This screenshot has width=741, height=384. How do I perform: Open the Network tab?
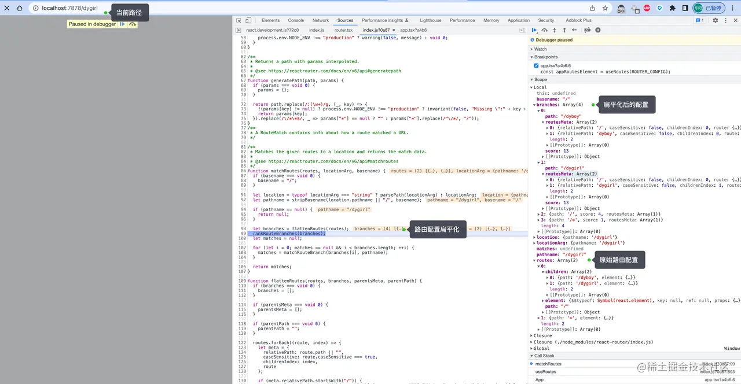coord(321,20)
